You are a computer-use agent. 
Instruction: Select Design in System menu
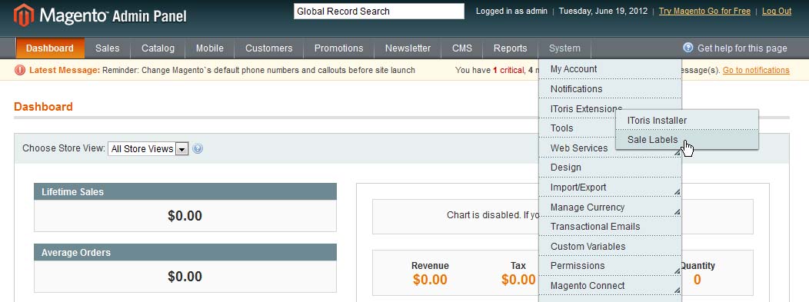click(610, 167)
